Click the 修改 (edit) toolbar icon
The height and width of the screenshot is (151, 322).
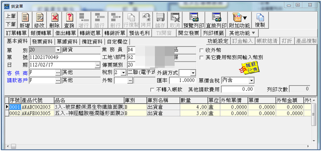pos(39,20)
